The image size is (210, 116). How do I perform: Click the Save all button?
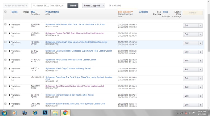pyautogui.click(x=193, y=13)
